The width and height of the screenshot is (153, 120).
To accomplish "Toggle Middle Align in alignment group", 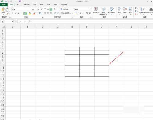I will 48,9.
